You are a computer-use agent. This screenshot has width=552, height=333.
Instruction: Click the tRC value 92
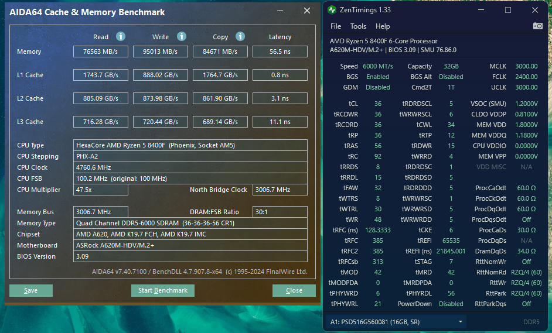pyautogui.click(x=378, y=156)
